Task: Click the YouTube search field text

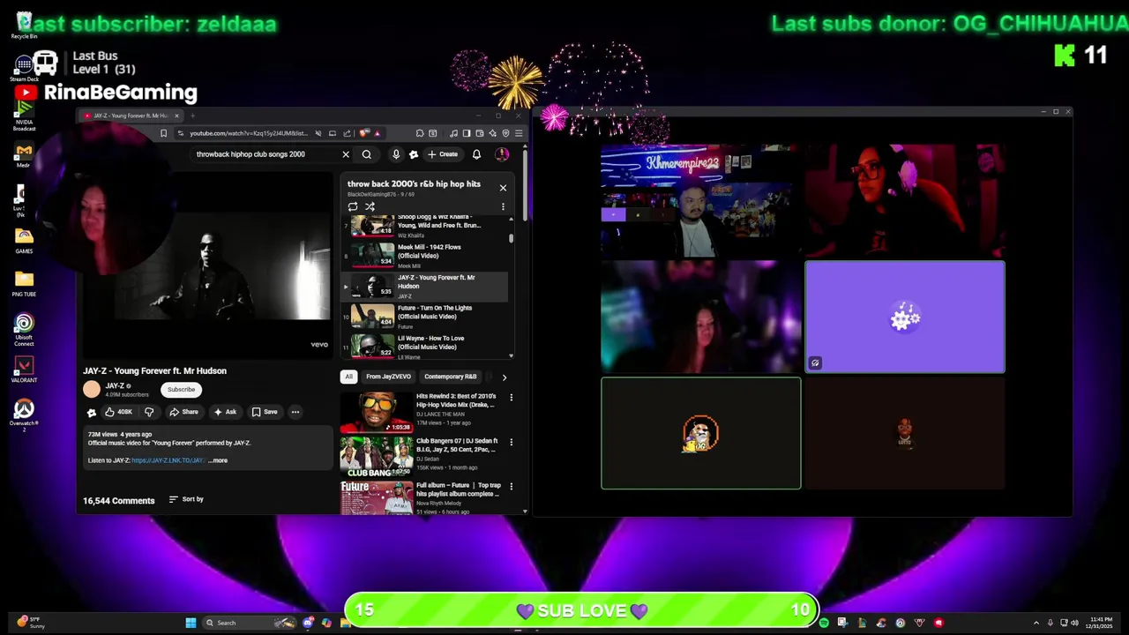Action: click(250, 154)
